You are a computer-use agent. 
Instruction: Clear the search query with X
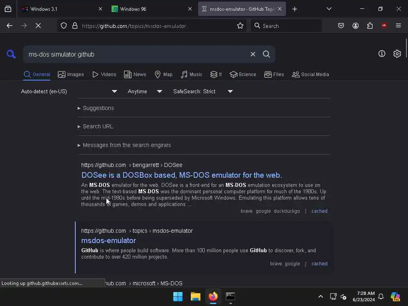[x=253, y=54]
